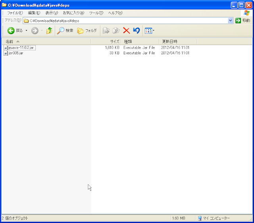Click the 33 KB size cell
The image size is (254, 223).
114,53
